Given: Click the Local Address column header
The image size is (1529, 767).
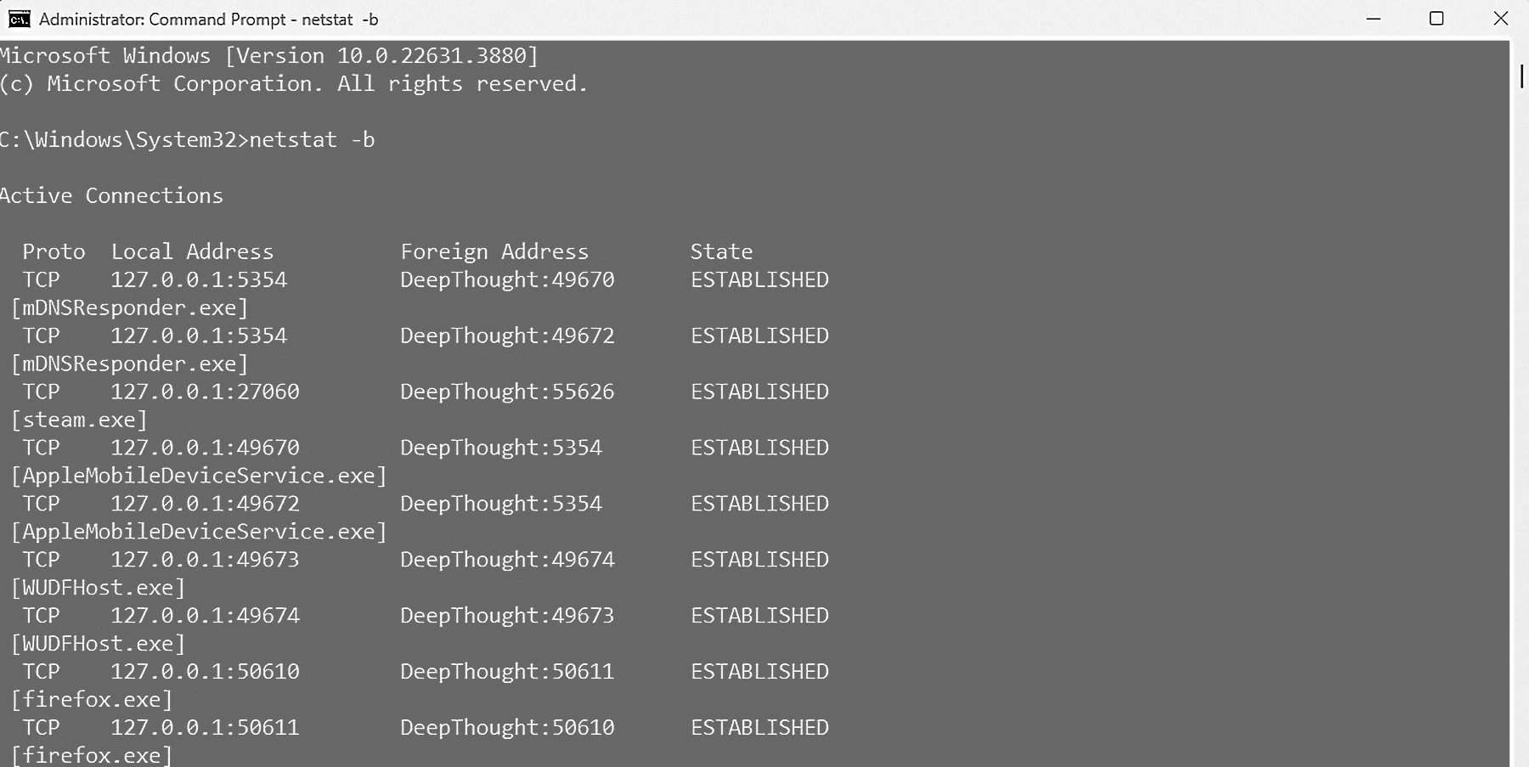Looking at the screenshot, I should point(192,251).
